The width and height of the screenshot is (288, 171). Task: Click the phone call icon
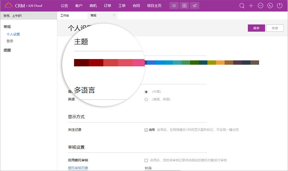(270, 6)
